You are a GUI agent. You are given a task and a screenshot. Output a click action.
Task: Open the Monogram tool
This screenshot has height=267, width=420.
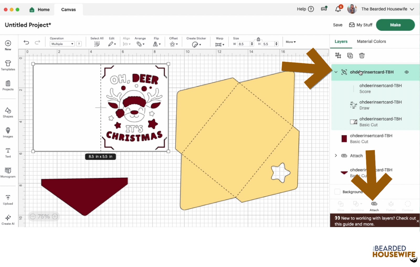pos(8,172)
